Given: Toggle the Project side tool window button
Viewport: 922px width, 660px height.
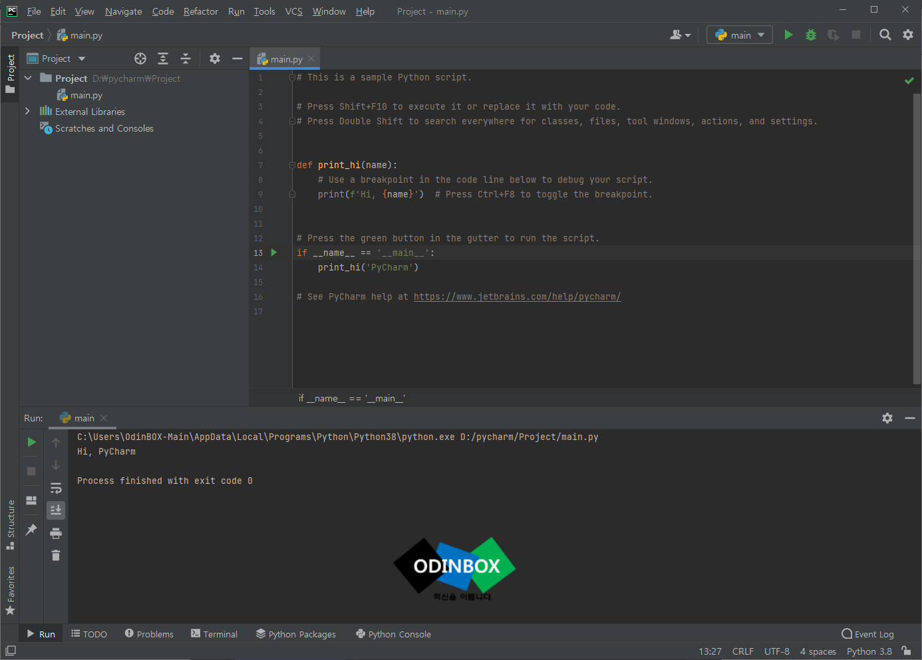Looking at the screenshot, I should 10,74.
